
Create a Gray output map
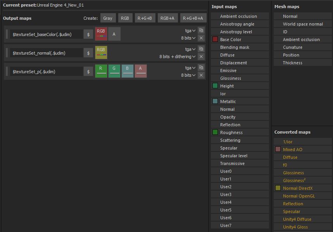point(108,18)
